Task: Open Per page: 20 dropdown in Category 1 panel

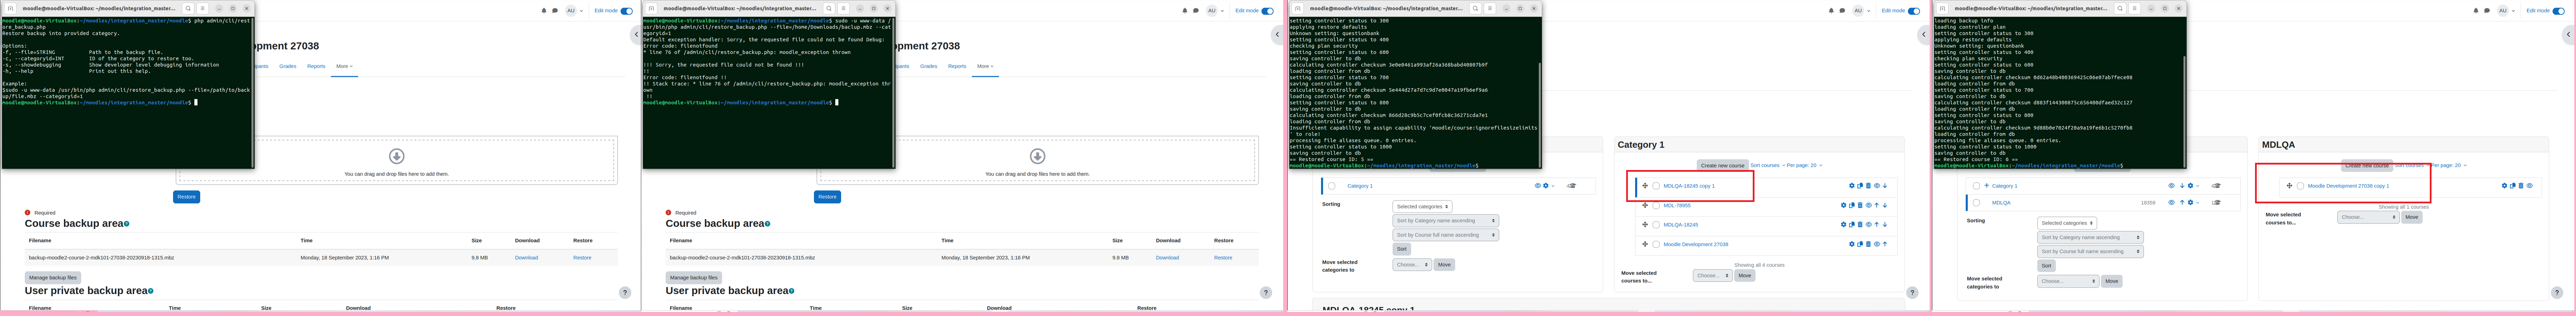Action: coord(1805,165)
